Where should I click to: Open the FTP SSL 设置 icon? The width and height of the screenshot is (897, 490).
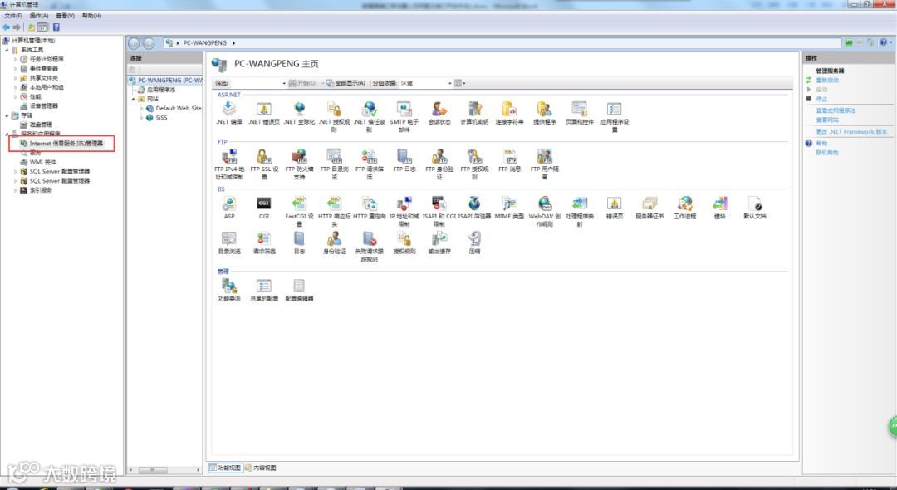coord(264,156)
